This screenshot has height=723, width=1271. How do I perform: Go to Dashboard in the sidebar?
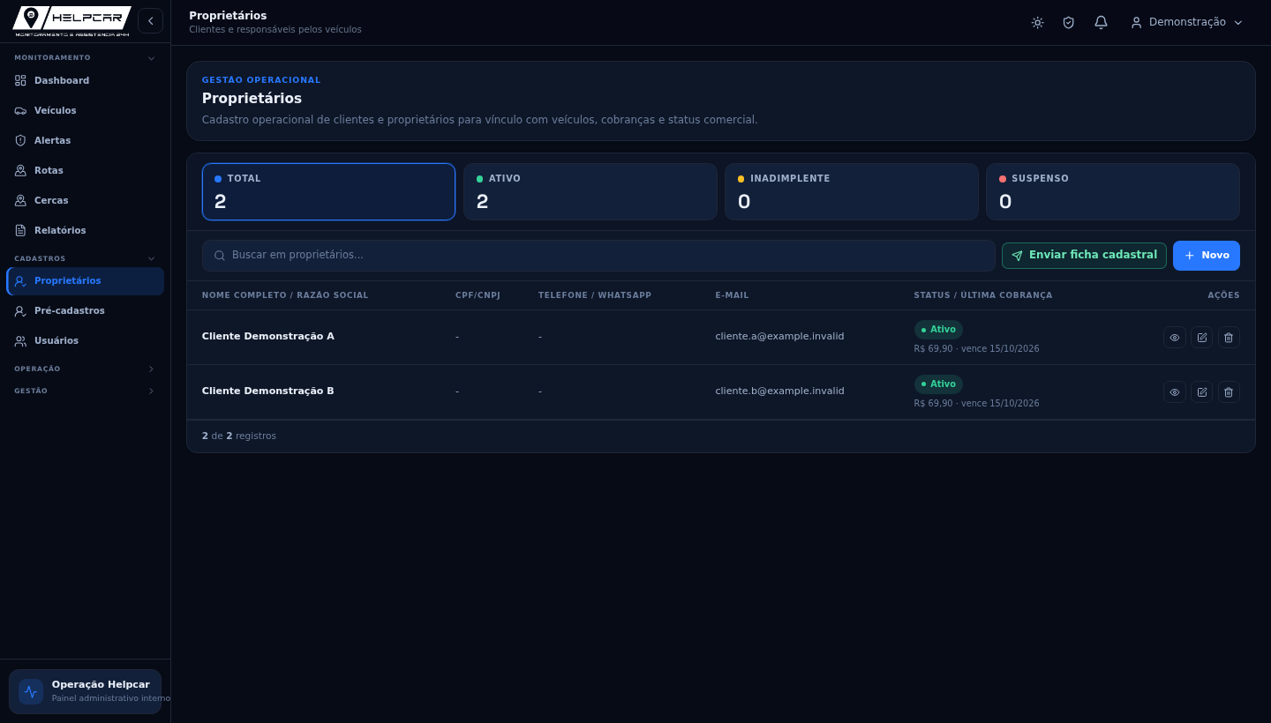[85, 80]
